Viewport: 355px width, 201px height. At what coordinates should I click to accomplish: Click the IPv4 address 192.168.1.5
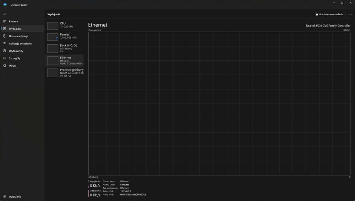tap(125, 191)
